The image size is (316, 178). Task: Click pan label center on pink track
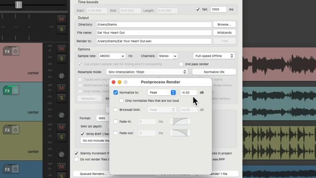pyautogui.click(x=33, y=73)
